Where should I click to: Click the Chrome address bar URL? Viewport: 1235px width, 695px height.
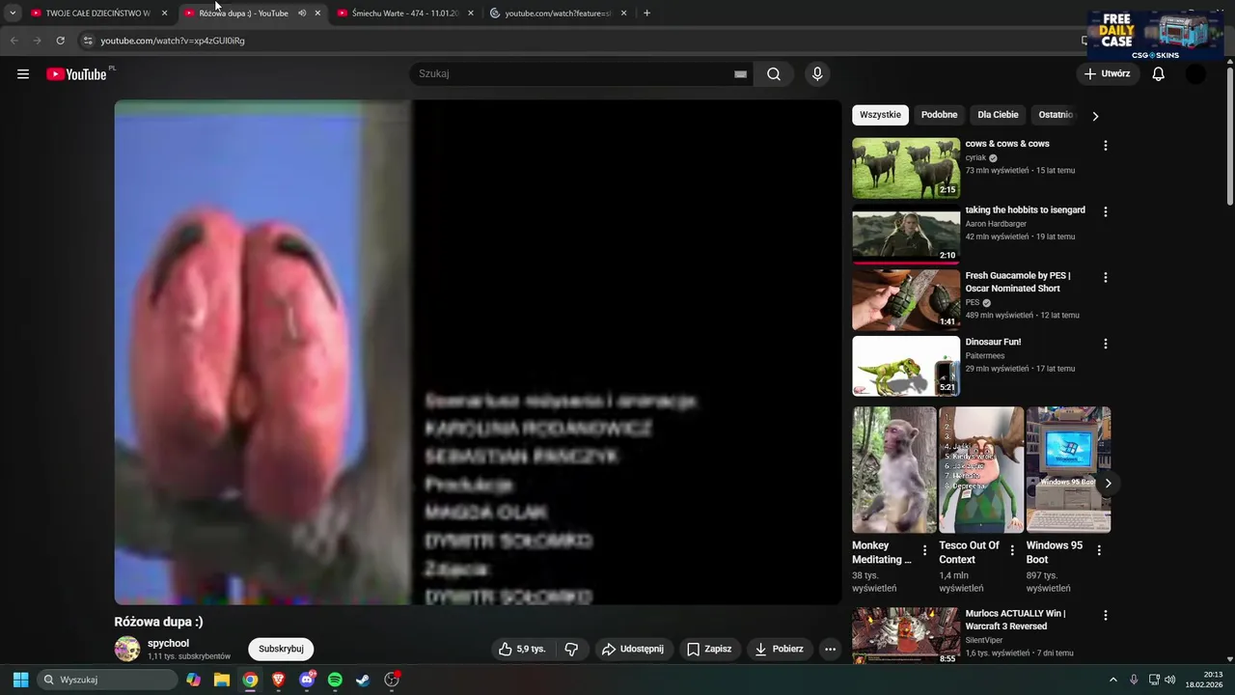[173, 41]
